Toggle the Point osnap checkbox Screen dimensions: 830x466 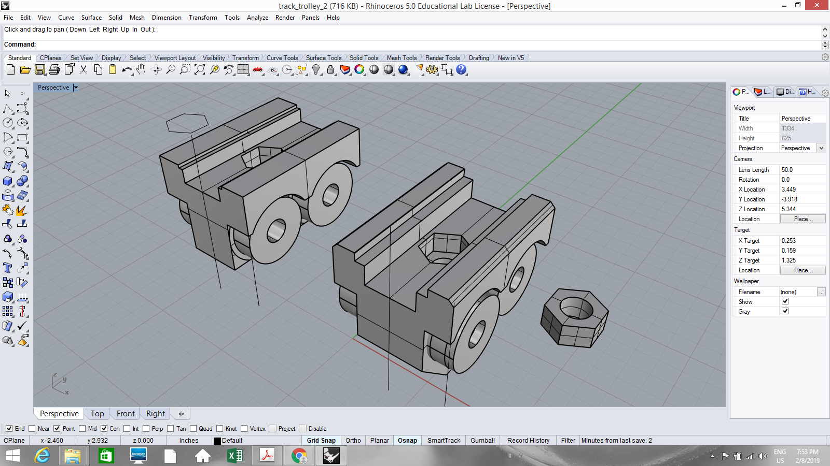pyautogui.click(x=57, y=428)
